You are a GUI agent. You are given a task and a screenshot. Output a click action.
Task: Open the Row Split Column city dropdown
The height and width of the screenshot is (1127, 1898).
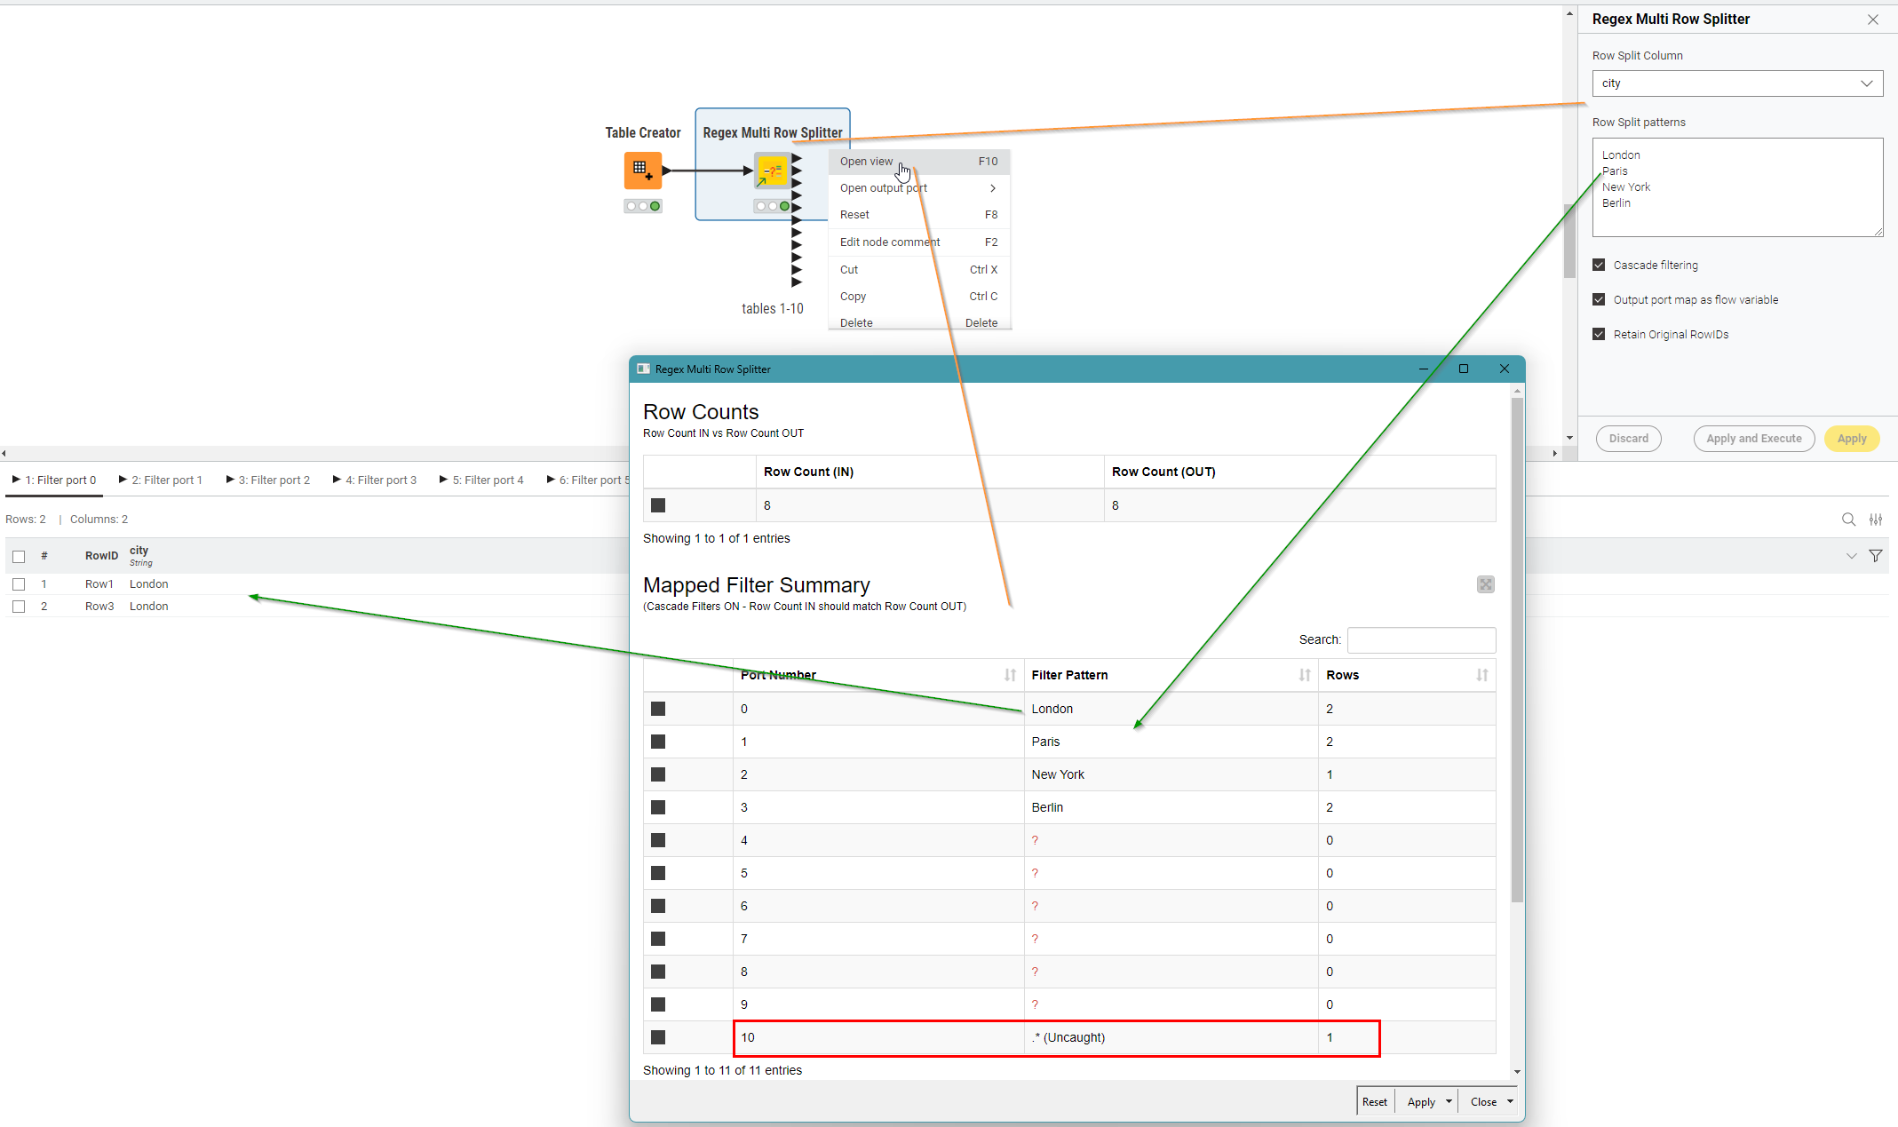tap(1736, 83)
